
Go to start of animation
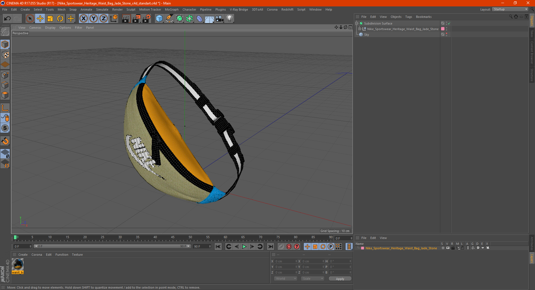[x=218, y=246]
